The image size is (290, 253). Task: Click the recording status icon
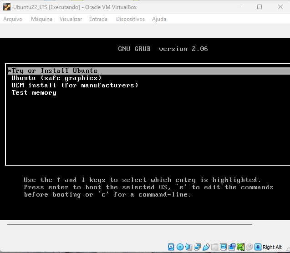[232, 247]
